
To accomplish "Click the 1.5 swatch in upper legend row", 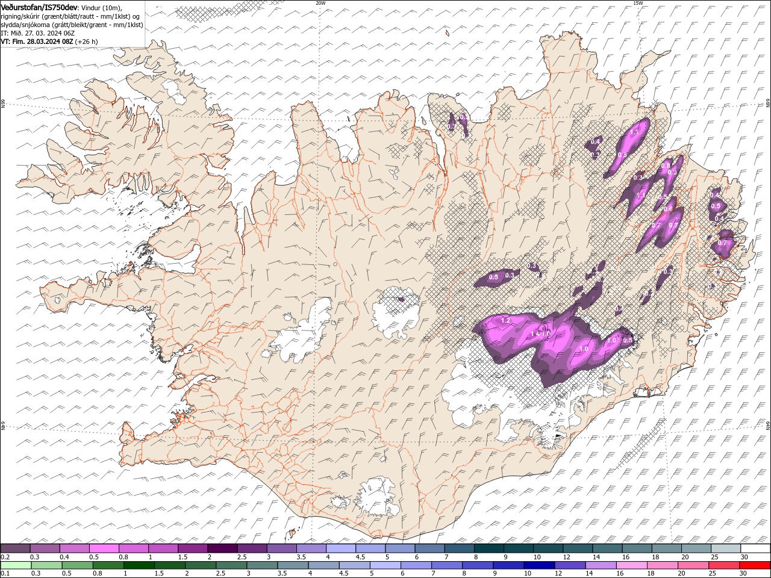I will 193,548.
